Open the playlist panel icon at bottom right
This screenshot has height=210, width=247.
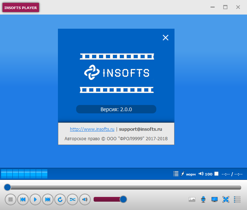(237, 199)
